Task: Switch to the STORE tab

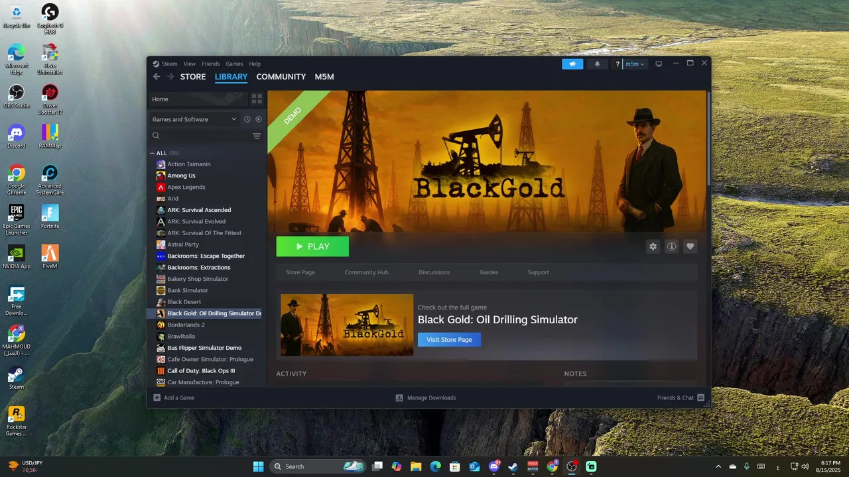Action: [x=193, y=77]
